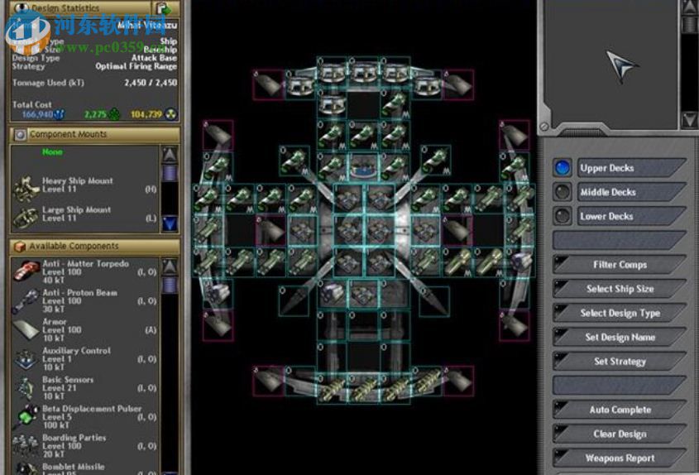The width and height of the screenshot is (699, 475).
Task: Click the Component Mounts list up arrow
Action: tap(170, 155)
